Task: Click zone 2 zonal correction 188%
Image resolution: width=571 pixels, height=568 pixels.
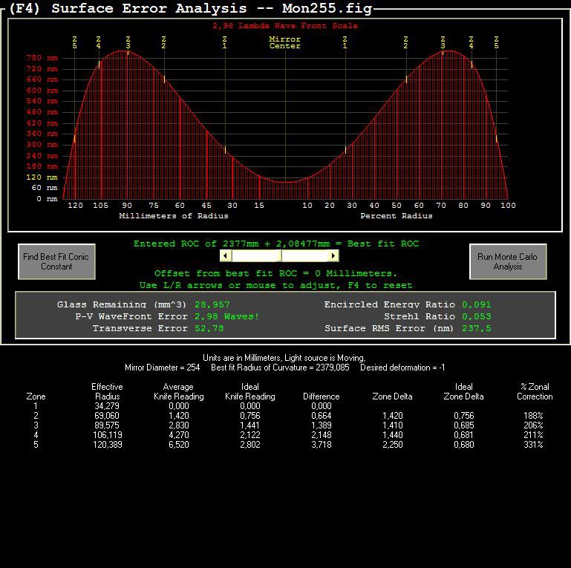Action: (533, 416)
